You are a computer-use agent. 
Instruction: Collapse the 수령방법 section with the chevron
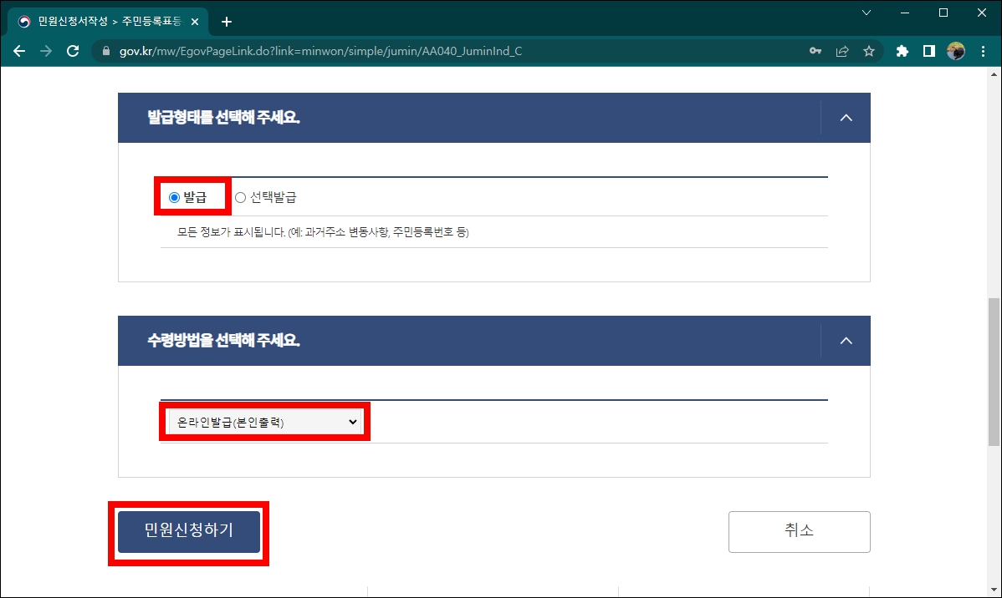click(x=846, y=341)
